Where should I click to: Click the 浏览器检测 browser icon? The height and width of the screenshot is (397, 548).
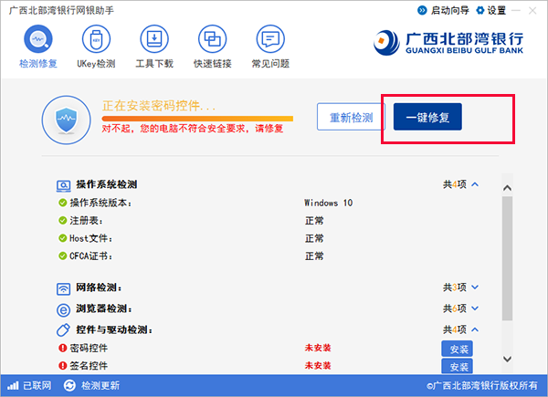63,309
